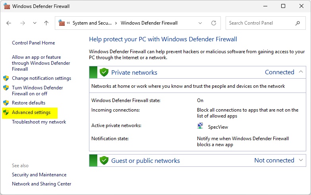This screenshot has height=195, width=311.
Task: Click the Search Control Panel field
Action: [x=260, y=23]
